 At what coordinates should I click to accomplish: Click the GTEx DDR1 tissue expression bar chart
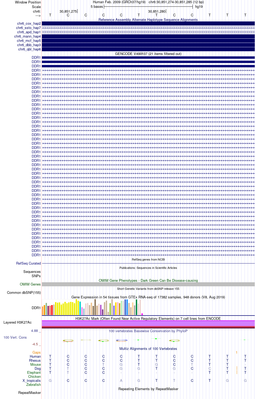(x=93, y=307)
